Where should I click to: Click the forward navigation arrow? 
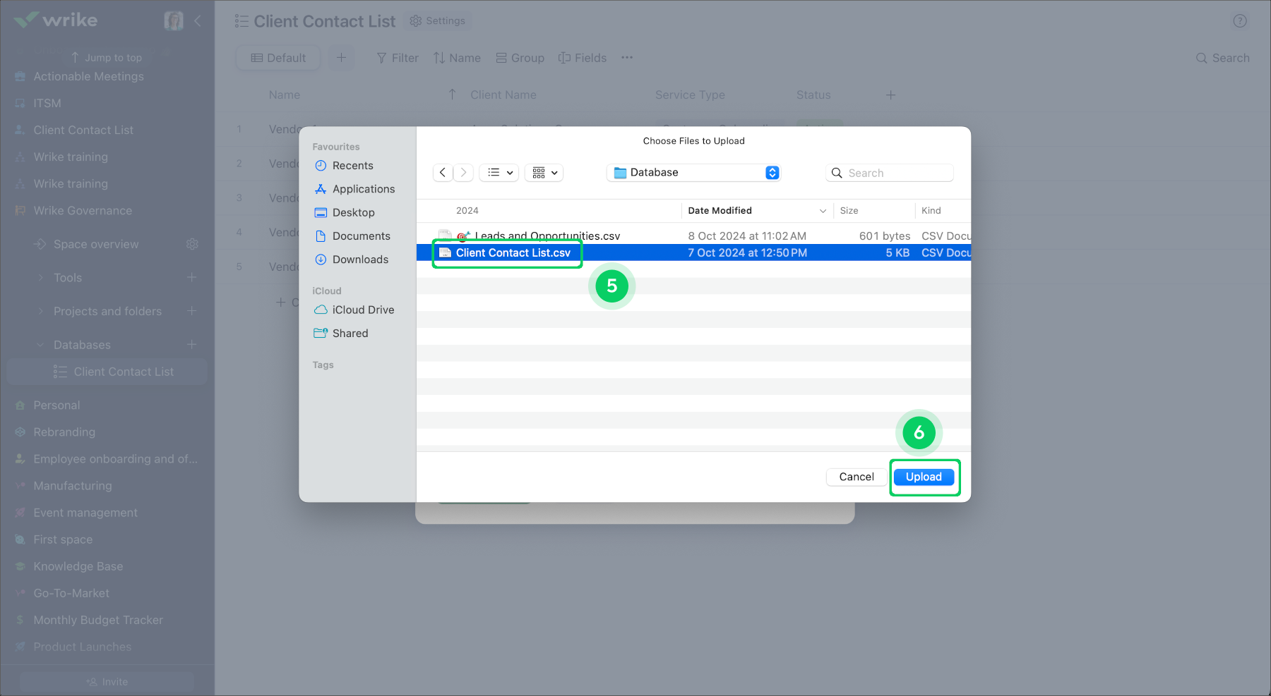(463, 173)
